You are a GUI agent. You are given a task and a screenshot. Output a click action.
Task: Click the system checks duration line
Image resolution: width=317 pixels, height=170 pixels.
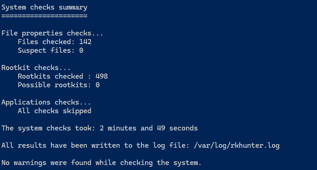point(100,128)
